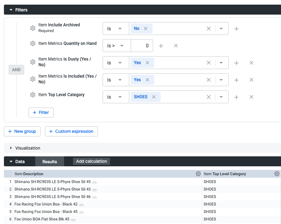Create a New group of filters
Screen dimensions: 281x224
tap(22, 131)
